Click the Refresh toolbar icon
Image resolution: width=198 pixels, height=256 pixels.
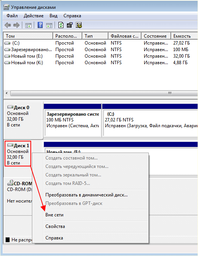tap(61, 25)
